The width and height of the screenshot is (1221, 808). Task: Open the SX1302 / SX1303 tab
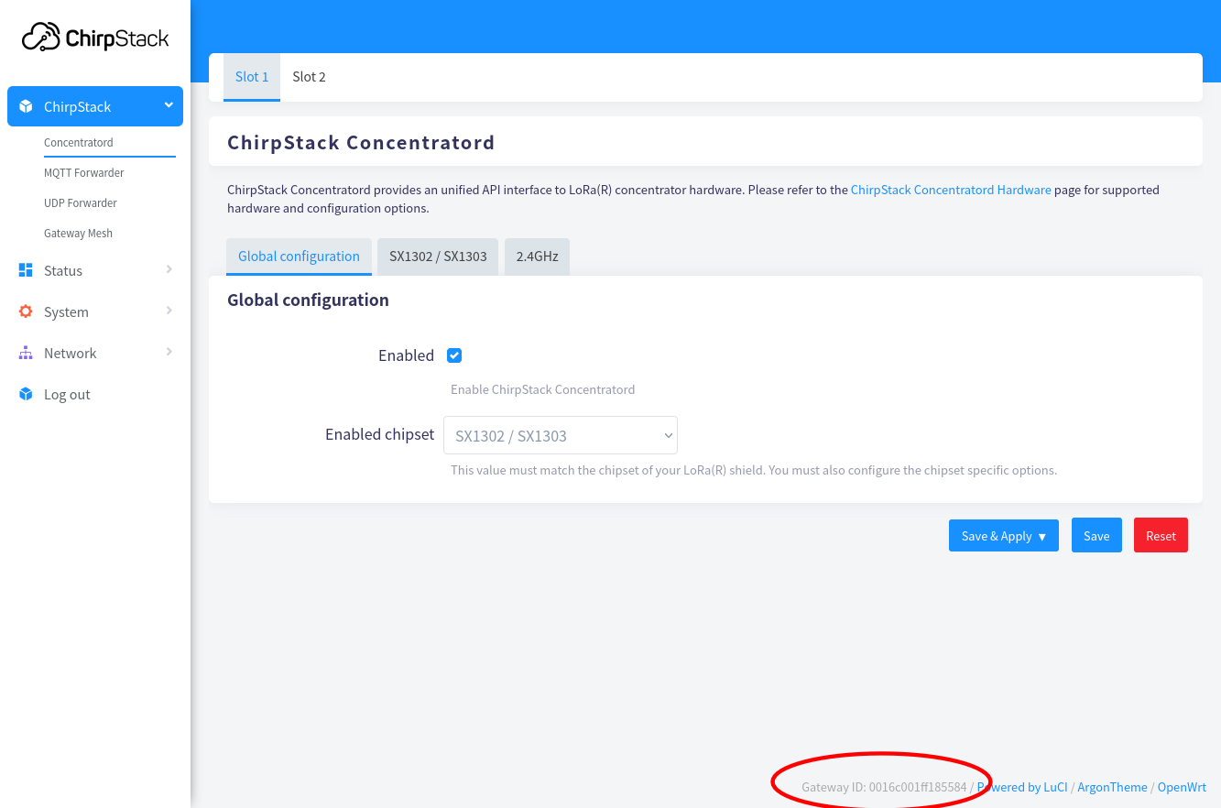point(438,257)
